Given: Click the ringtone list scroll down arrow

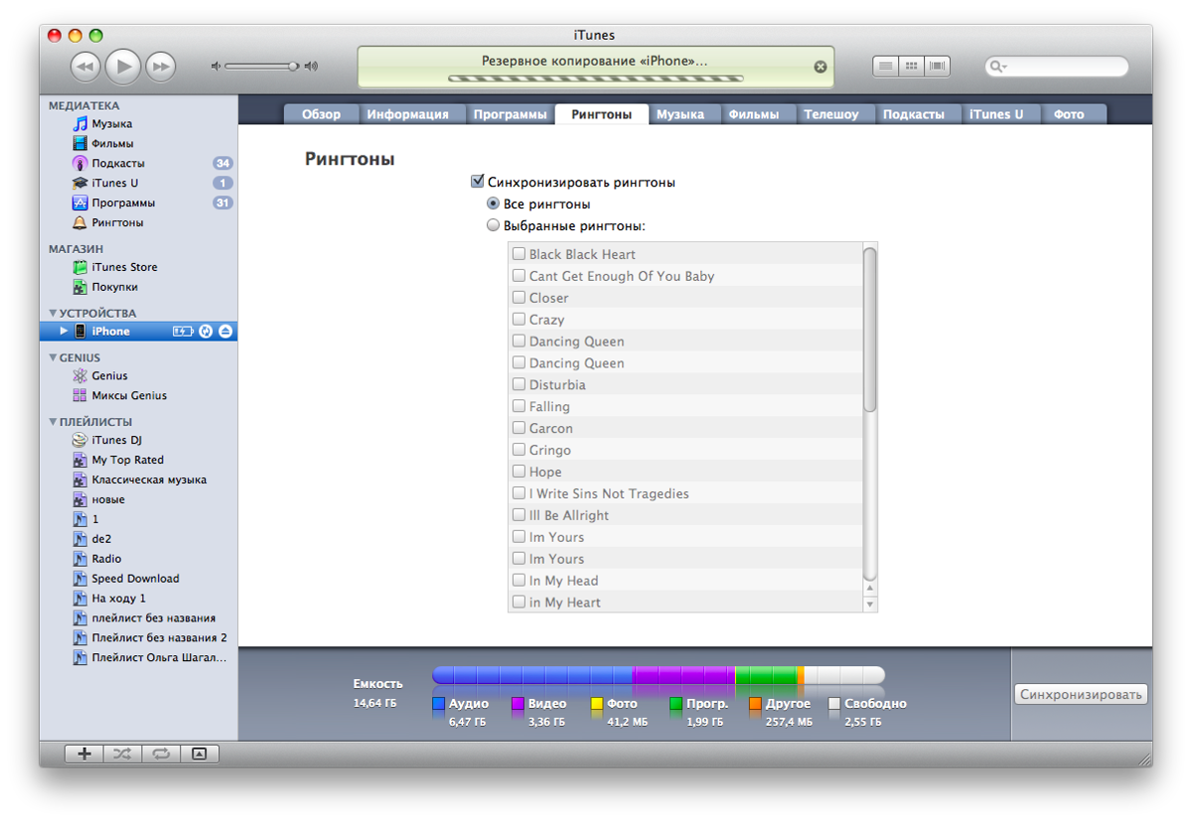Looking at the screenshot, I should pyautogui.click(x=870, y=604).
